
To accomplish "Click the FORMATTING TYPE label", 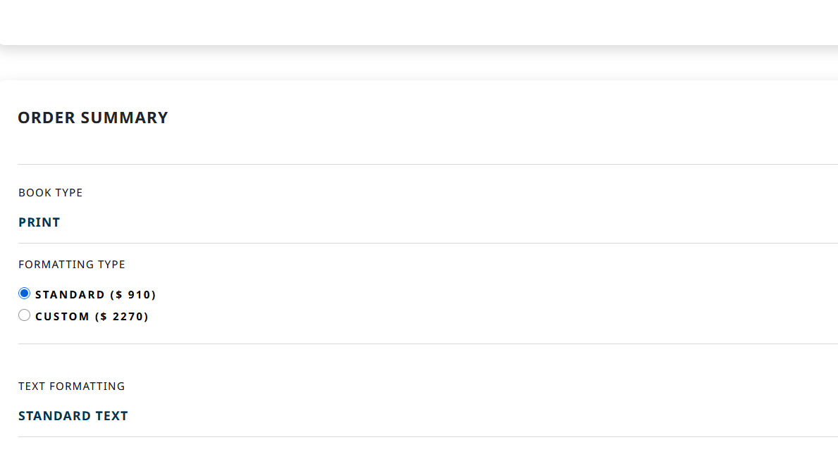I will (72, 265).
